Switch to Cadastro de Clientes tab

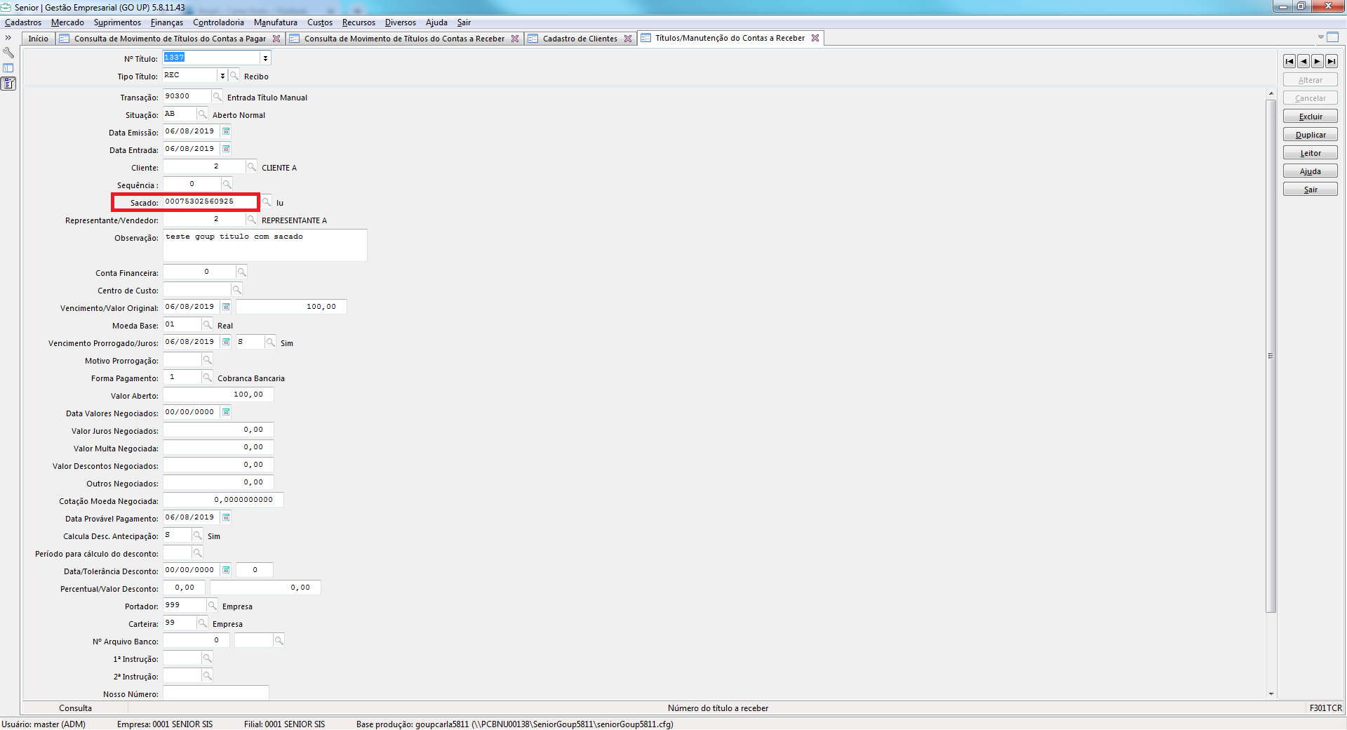point(579,39)
